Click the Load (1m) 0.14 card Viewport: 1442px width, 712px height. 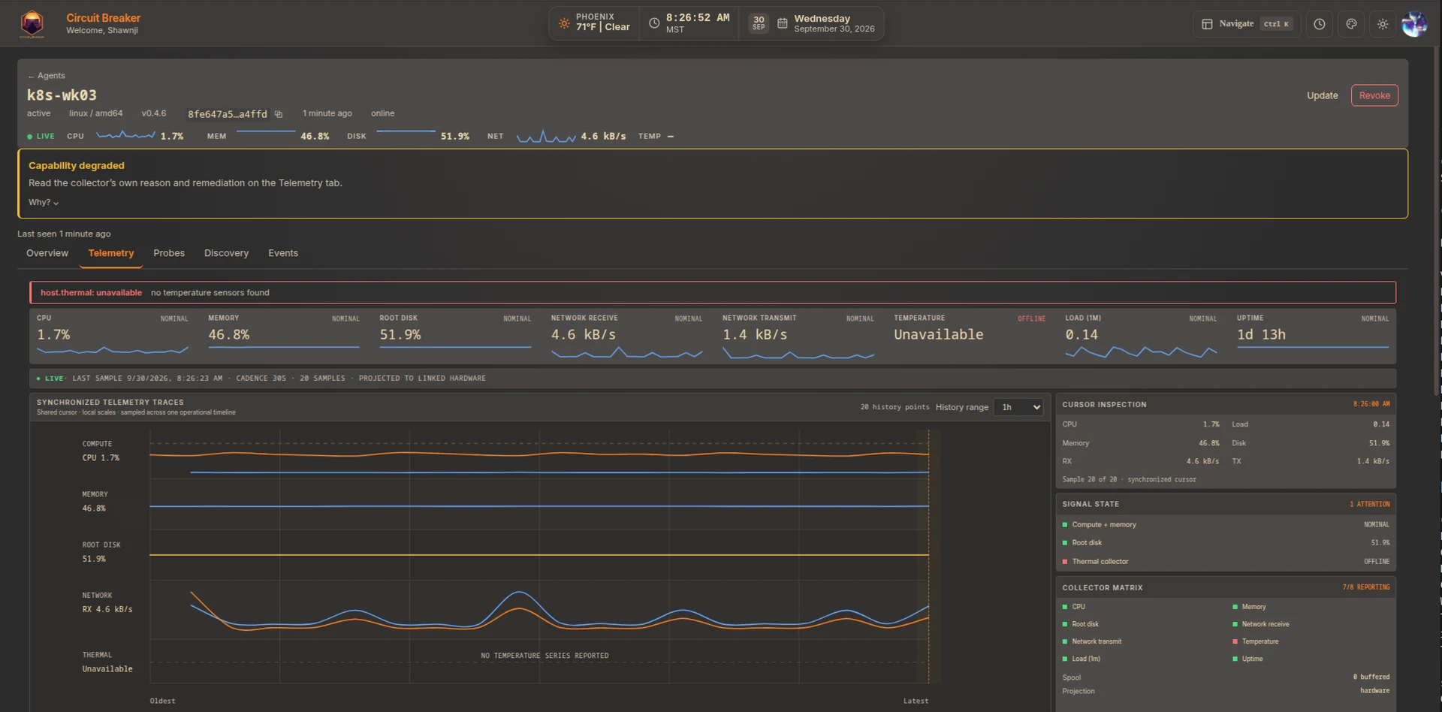tap(1141, 335)
